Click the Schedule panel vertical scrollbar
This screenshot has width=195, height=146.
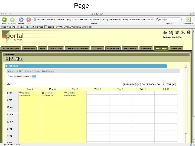coord(186,100)
